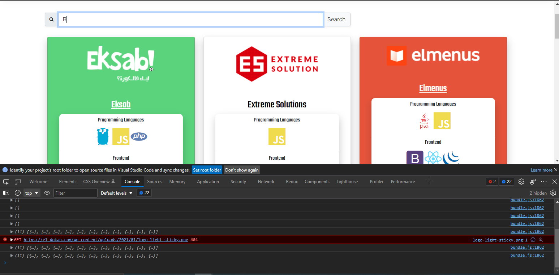Click the Search button
Image resolution: width=559 pixels, height=275 pixels.
click(336, 19)
